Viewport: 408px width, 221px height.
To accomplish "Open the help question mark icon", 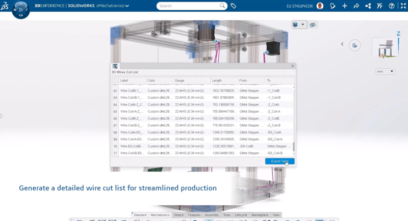I will (x=391, y=6).
